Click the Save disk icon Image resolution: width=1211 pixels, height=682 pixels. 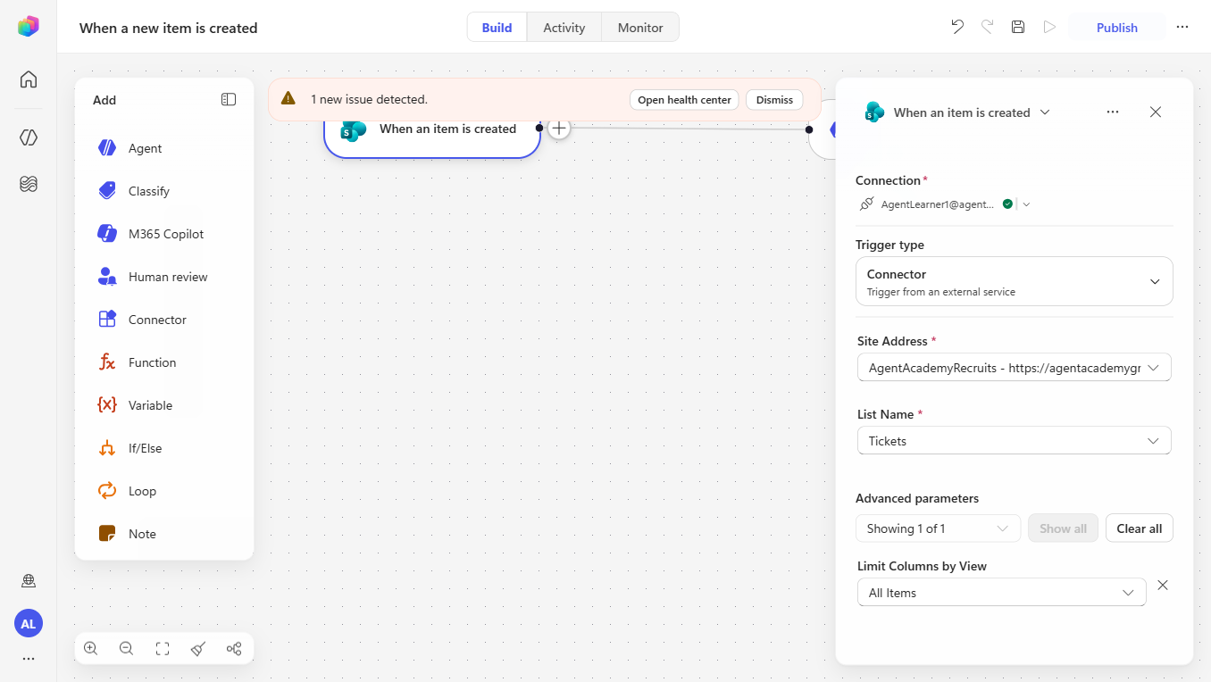1018,27
